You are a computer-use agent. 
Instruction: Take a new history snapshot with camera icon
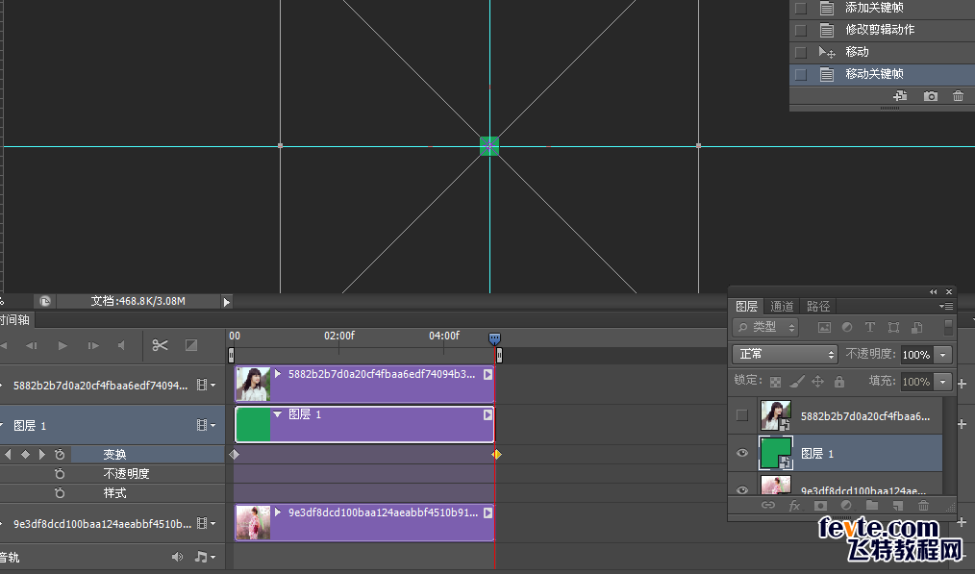pyautogui.click(x=930, y=96)
